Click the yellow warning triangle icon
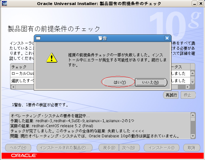Viewport: 205px width, 160px height. point(51,58)
